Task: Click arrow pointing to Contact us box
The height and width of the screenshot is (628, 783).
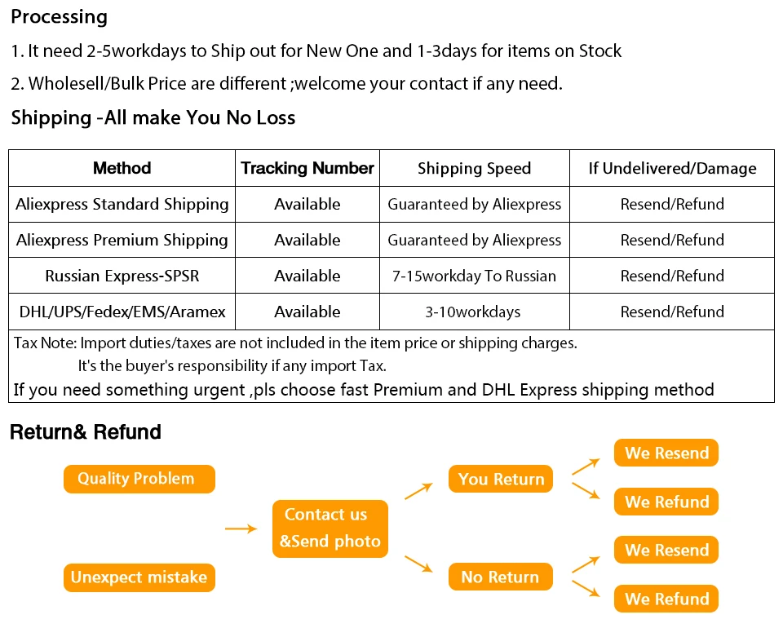Action: [x=241, y=528]
